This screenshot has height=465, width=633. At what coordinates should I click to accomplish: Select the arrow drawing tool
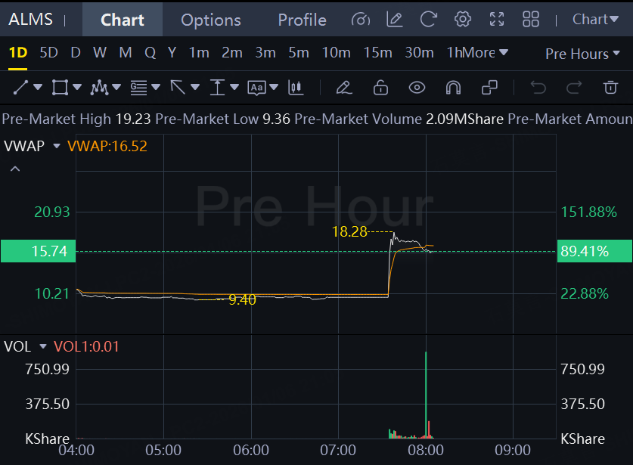click(x=178, y=87)
